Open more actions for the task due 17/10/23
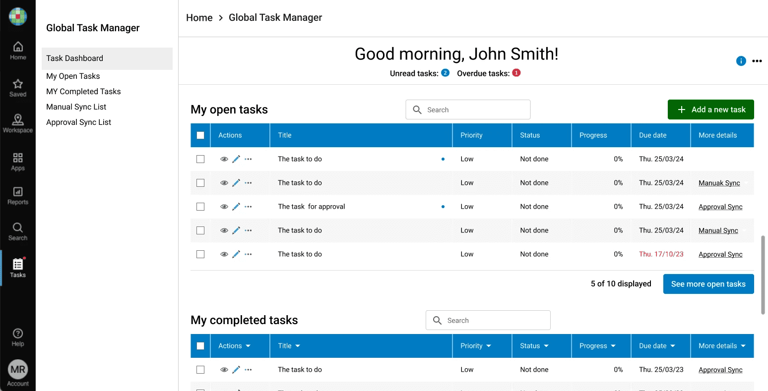 (x=249, y=254)
